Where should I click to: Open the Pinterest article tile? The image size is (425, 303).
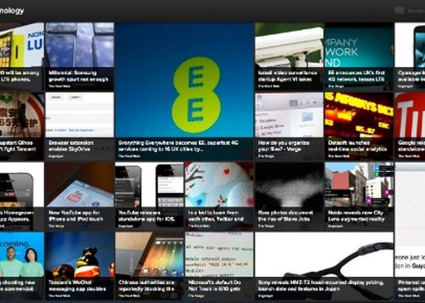(410, 231)
